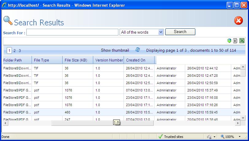Screen dimensions: 249x141
Task: Select the cell '26/04/2010 12:47:28'
Action: [202, 76]
